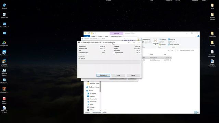Launch the VMware Workstation desktop shortcut
This screenshot has width=219, height=123.
click(4, 63)
